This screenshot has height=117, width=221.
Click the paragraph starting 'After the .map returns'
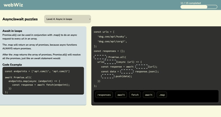click(41, 56)
